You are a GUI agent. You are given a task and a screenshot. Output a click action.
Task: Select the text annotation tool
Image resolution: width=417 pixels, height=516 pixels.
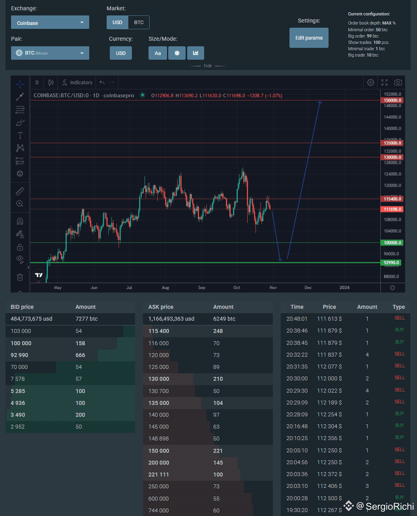coord(20,136)
